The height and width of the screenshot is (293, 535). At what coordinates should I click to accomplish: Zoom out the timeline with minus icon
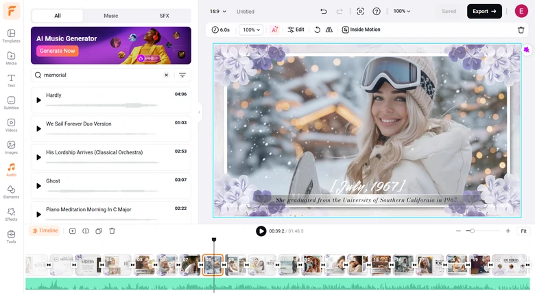click(x=458, y=231)
